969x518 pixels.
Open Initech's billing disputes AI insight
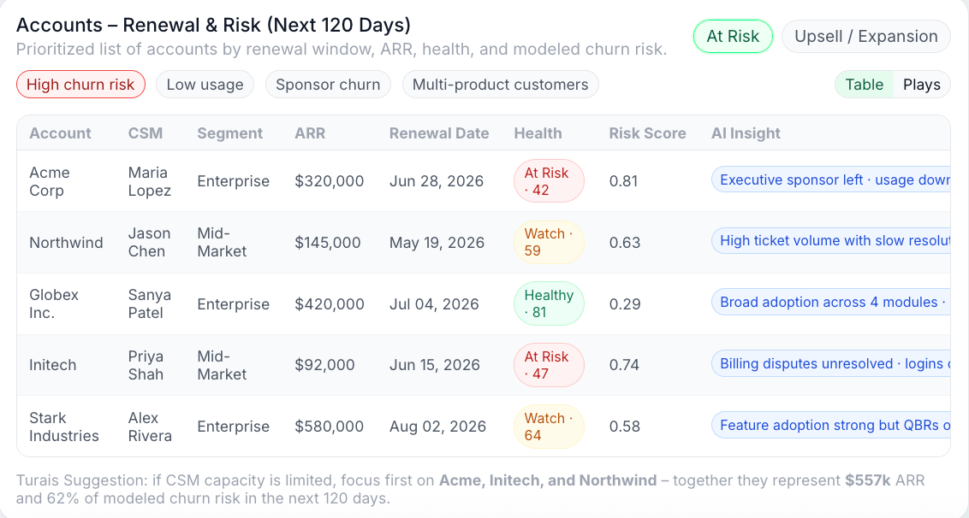[x=830, y=364]
